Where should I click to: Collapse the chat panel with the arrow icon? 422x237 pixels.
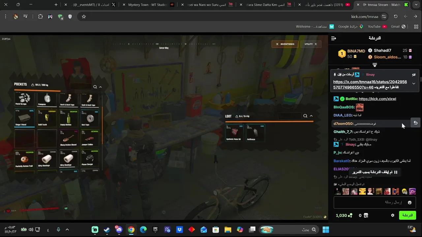334,39
